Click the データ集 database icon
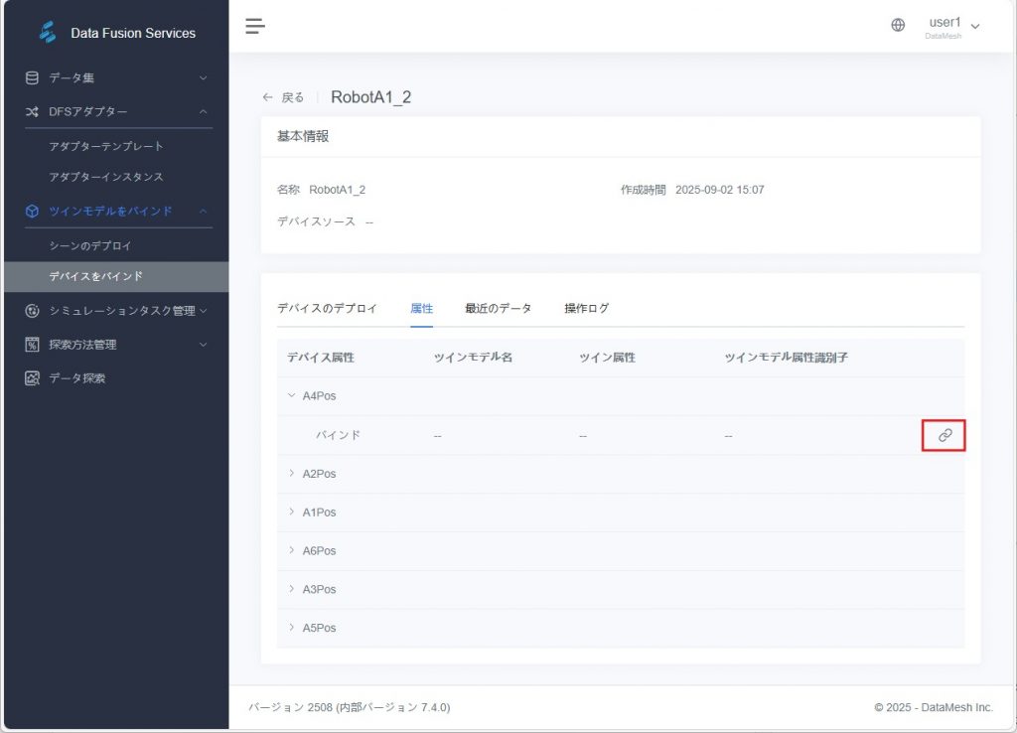The height and width of the screenshot is (733, 1017). click(32, 77)
